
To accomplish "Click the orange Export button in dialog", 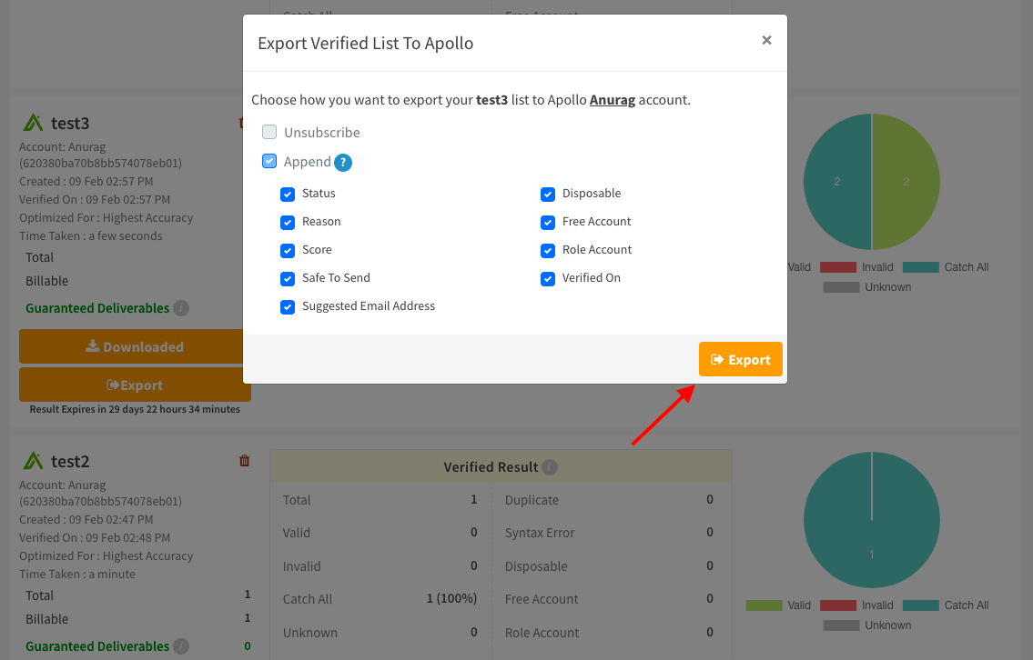I will click(741, 359).
